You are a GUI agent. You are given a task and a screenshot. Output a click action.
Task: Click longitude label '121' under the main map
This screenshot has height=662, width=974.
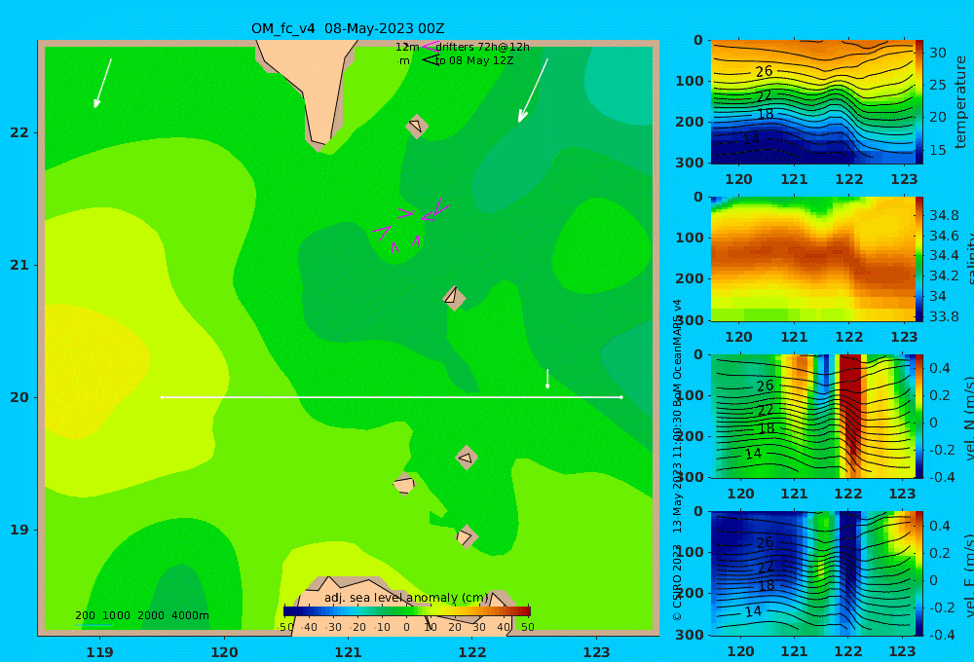(348, 652)
